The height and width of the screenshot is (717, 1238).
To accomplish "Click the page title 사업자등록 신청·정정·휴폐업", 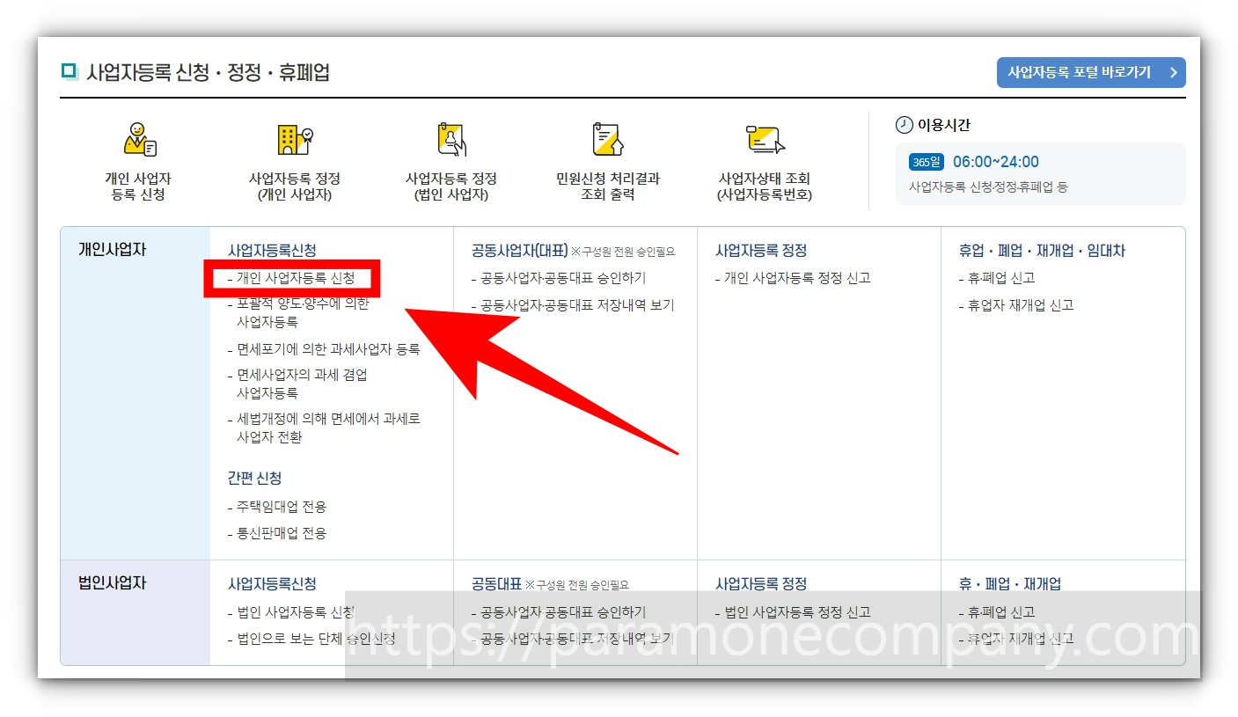I will pyautogui.click(x=208, y=72).
